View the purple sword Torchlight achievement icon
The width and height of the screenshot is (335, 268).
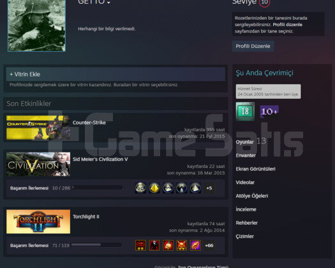pos(195,245)
